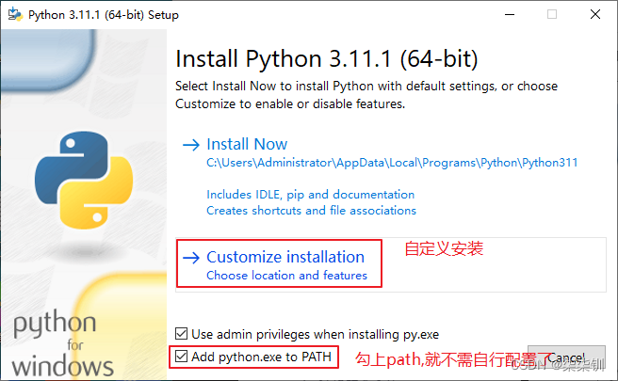The image size is (618, 381).
Task: Untick the "Add python.exe to PATH" checkbox
Action: (x=182, y=357)
